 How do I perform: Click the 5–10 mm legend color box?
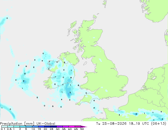29,127
